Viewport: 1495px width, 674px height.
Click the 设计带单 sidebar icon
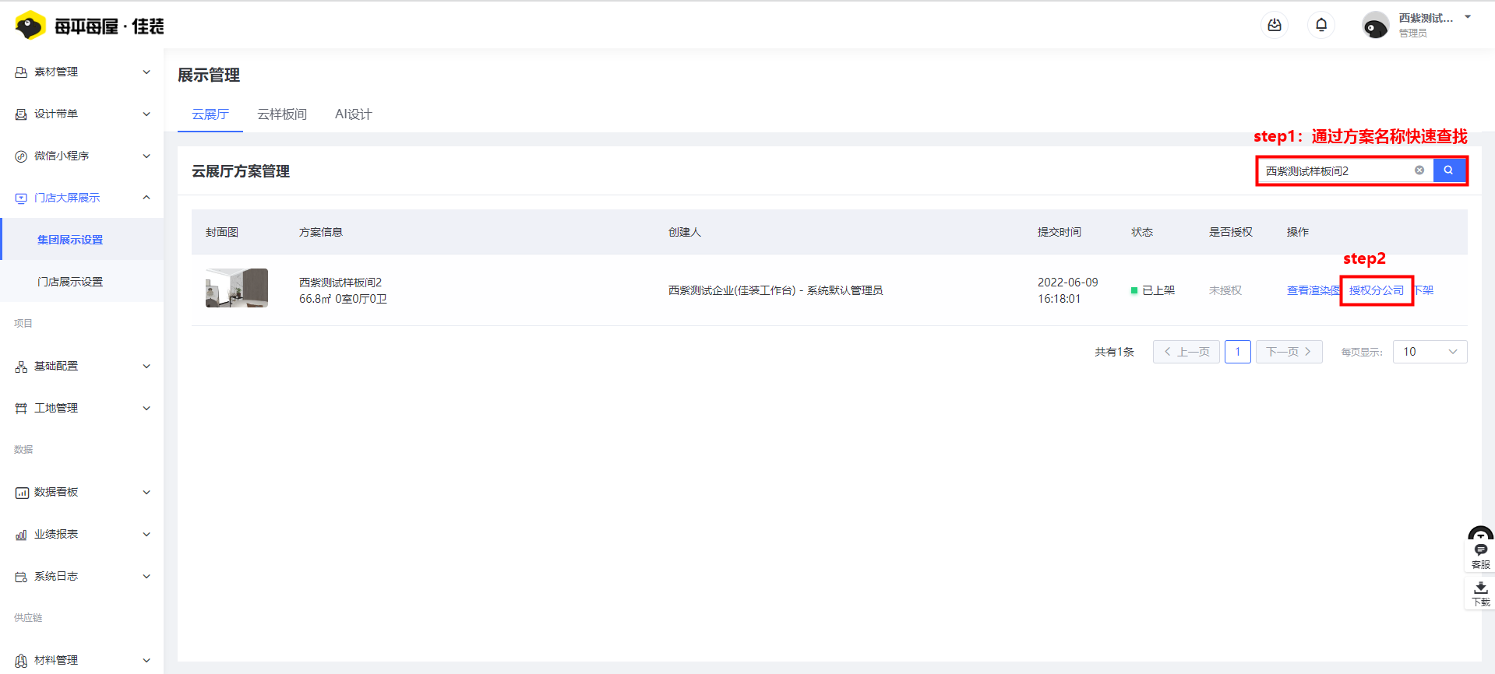coord(21,114)
